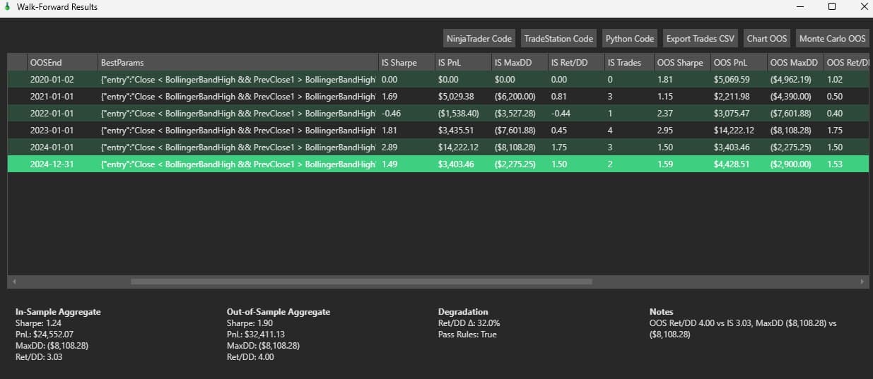The image size is (873, 379).
Task: Select the row with OOSEnd 2020-01-02
Action: click(x=438, y=80)
